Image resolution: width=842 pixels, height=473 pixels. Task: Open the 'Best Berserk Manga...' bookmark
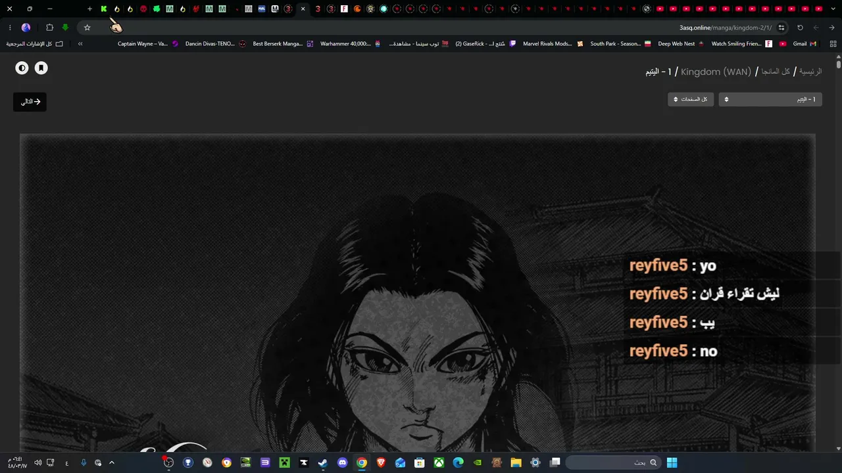(283, 44)
